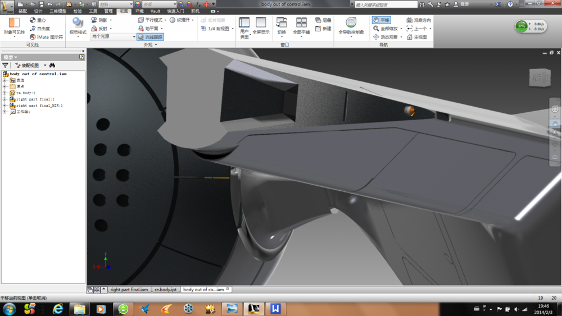Switch to the 检验 ribbon tab
Viewport: 562px width, 316px height.
point(78,11)
